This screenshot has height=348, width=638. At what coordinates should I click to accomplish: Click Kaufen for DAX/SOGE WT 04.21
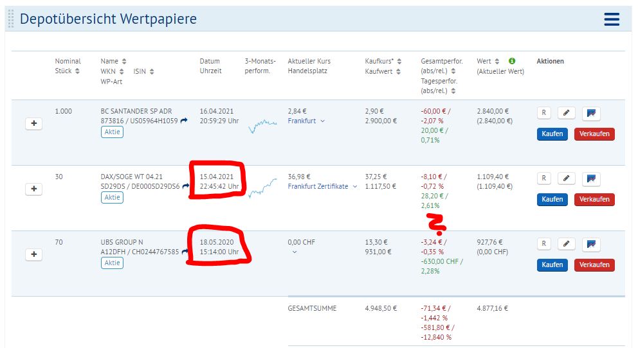click(552, 200)
